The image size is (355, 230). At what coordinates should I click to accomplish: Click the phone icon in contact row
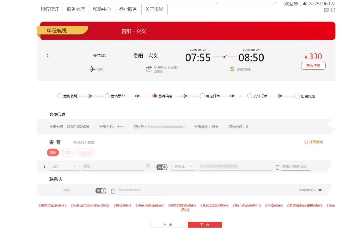(x=113, y=191)
